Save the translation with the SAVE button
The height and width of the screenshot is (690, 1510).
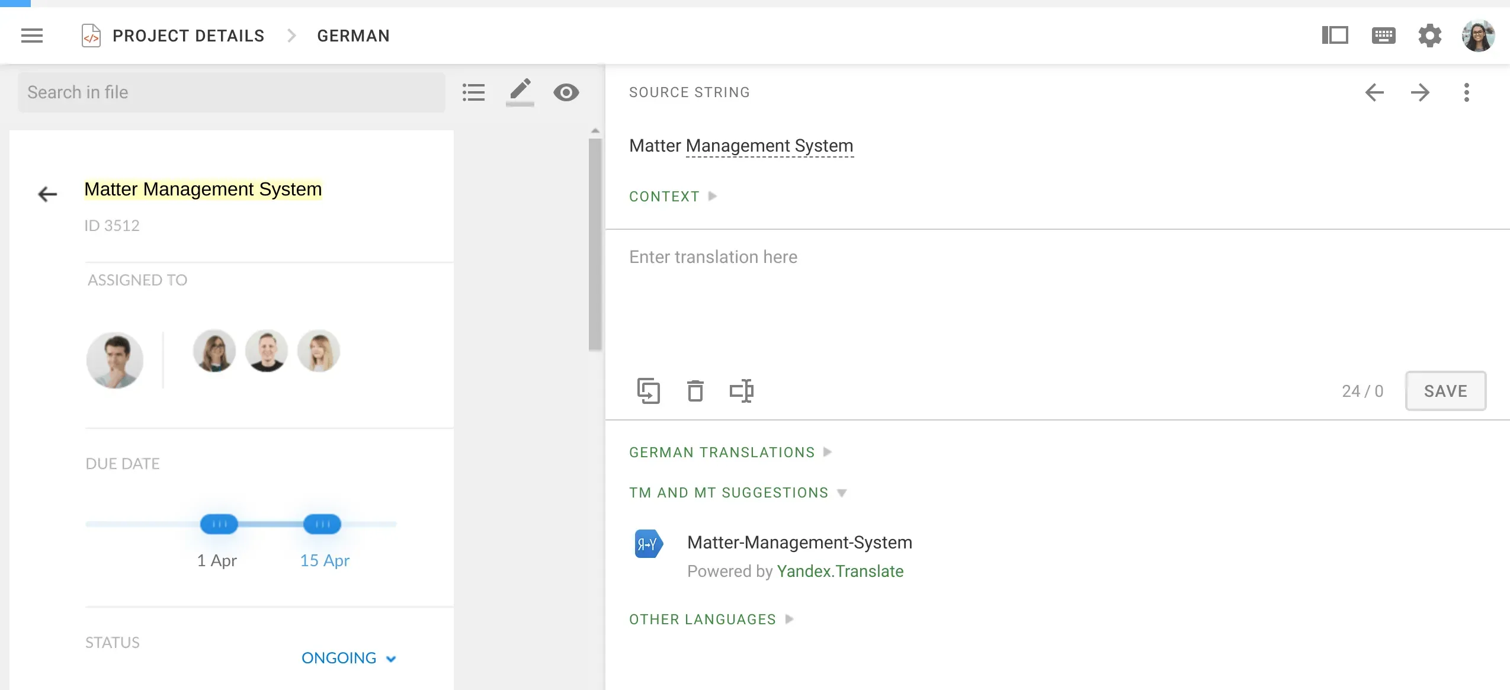coord(1445,391)
